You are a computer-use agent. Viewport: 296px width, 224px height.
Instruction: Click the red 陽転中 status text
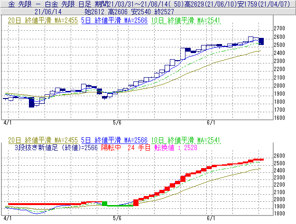point(111,147)
